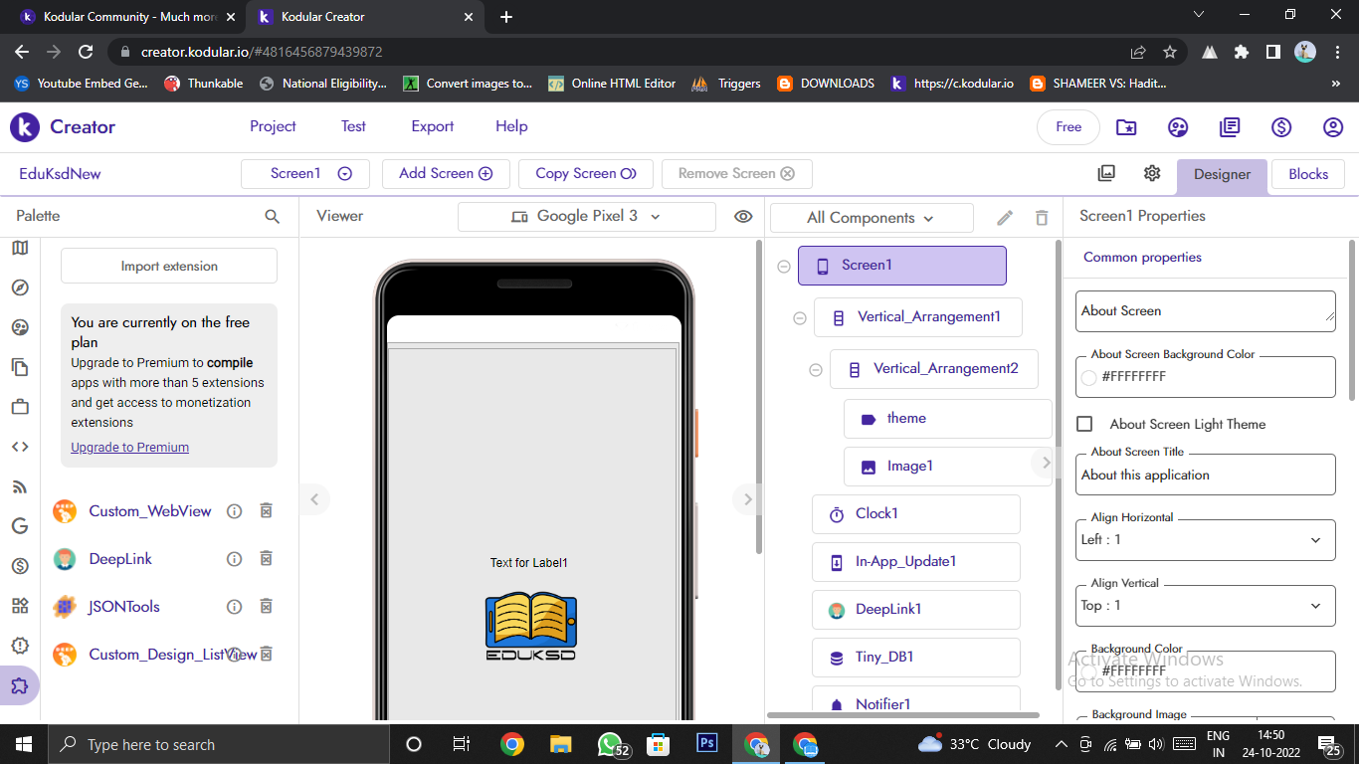Open the Export menu
Viewport: 1359px width, 764px height.
tap(432, 126)
